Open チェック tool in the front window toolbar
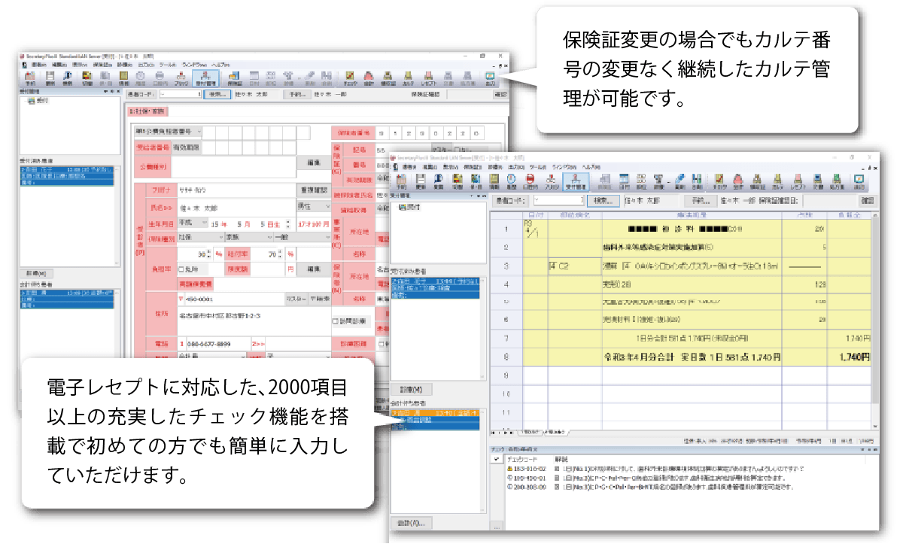 [719, 183]
